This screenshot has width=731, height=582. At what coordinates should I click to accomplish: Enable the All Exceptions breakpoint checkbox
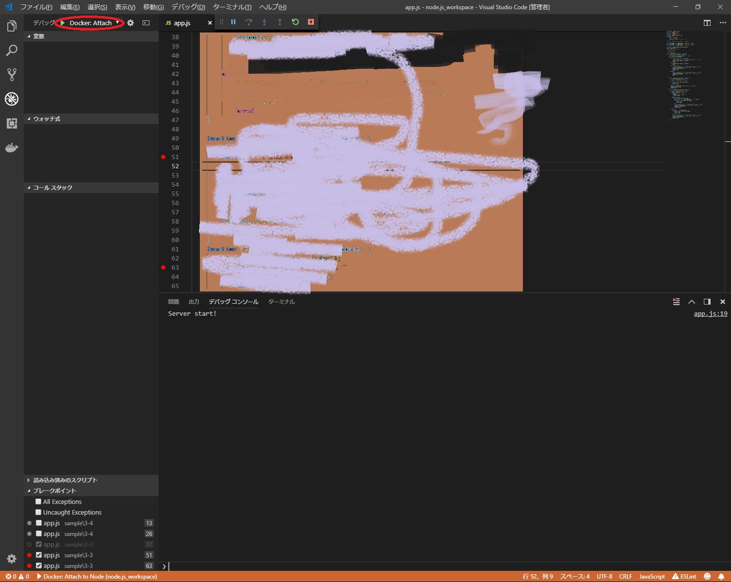[x=38, y=501]
